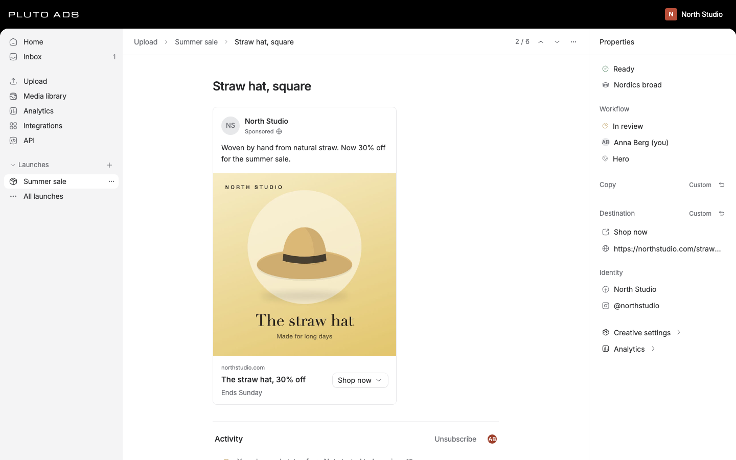Open the Media library icon

coord(13,96)
